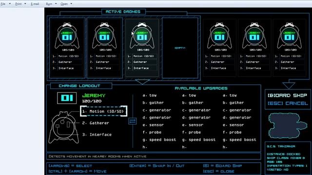The image size is (312, 175).
Task: Click the 'G.C.S. Tanzania' ship name
Action: pyautogui.click(x=281, y=146)
